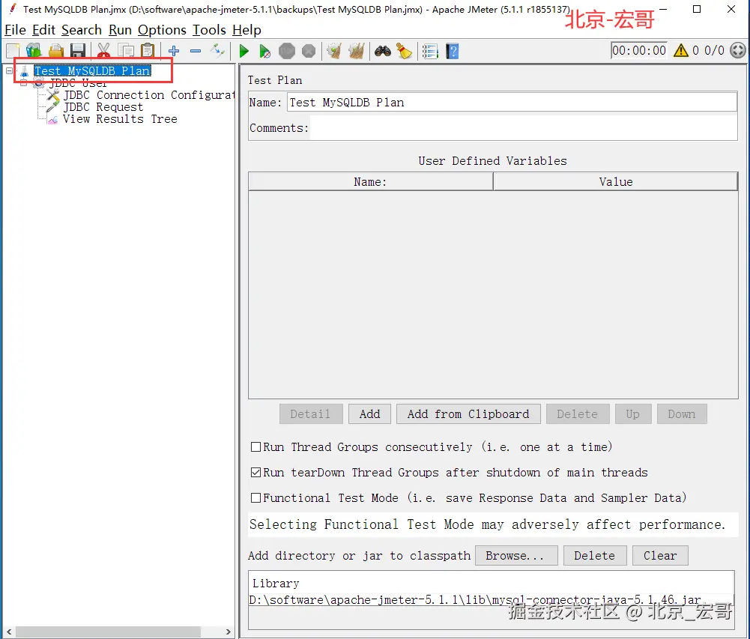Start the test with the green play icon
The image size is (750, 639).
tap(244, 51)
